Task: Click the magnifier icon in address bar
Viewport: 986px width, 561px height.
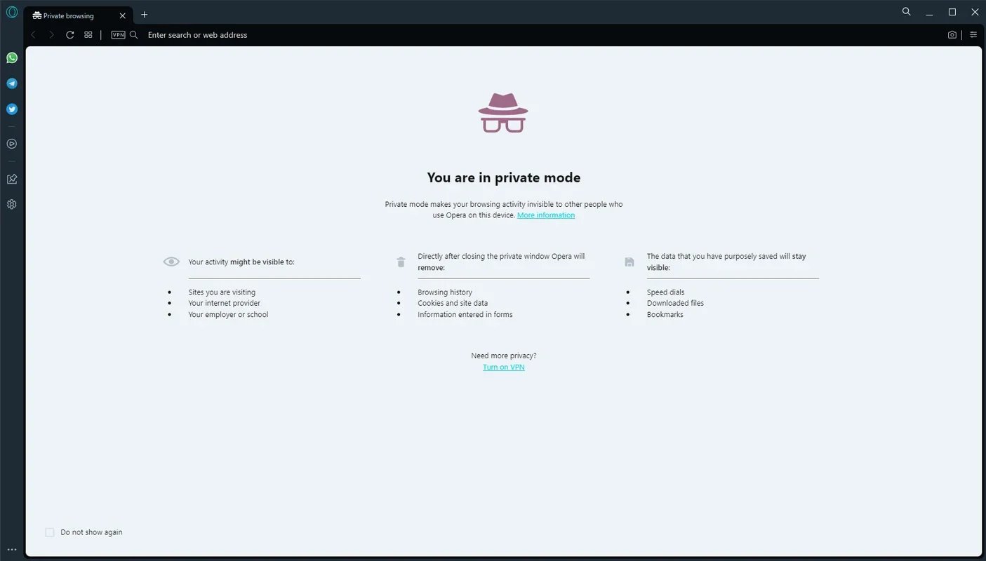Action: tap(134, 34)
